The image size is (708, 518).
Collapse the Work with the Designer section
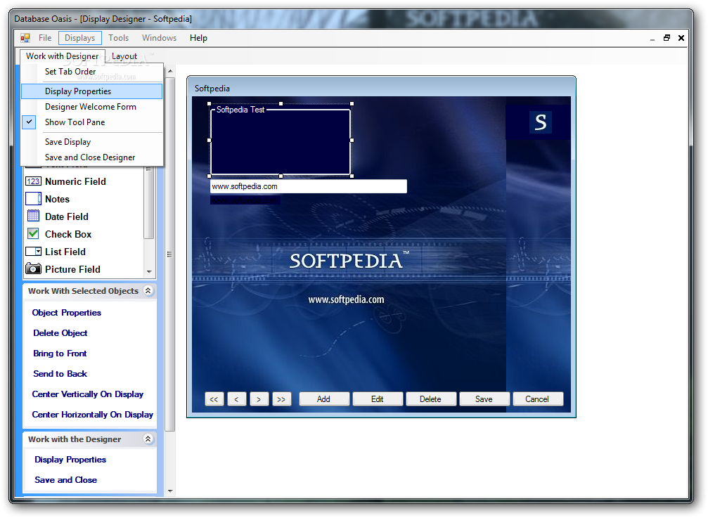click(x=148, y=439)
